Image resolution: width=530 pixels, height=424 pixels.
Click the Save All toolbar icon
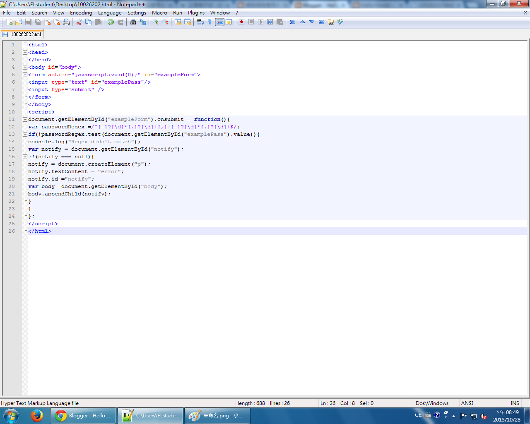click(38, 22)
